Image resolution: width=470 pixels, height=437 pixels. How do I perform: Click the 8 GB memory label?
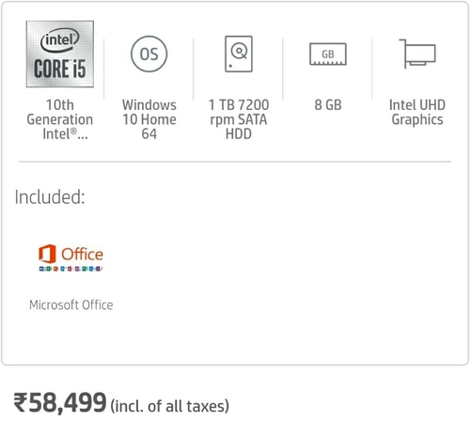(x=328, y=105)
